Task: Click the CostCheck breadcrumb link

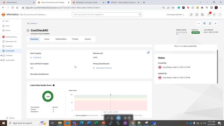Action: tap(33, 23)
